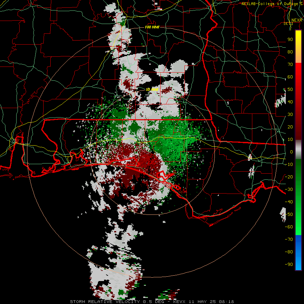
Task: Click the -50 scale value
Action: (289, 214)
